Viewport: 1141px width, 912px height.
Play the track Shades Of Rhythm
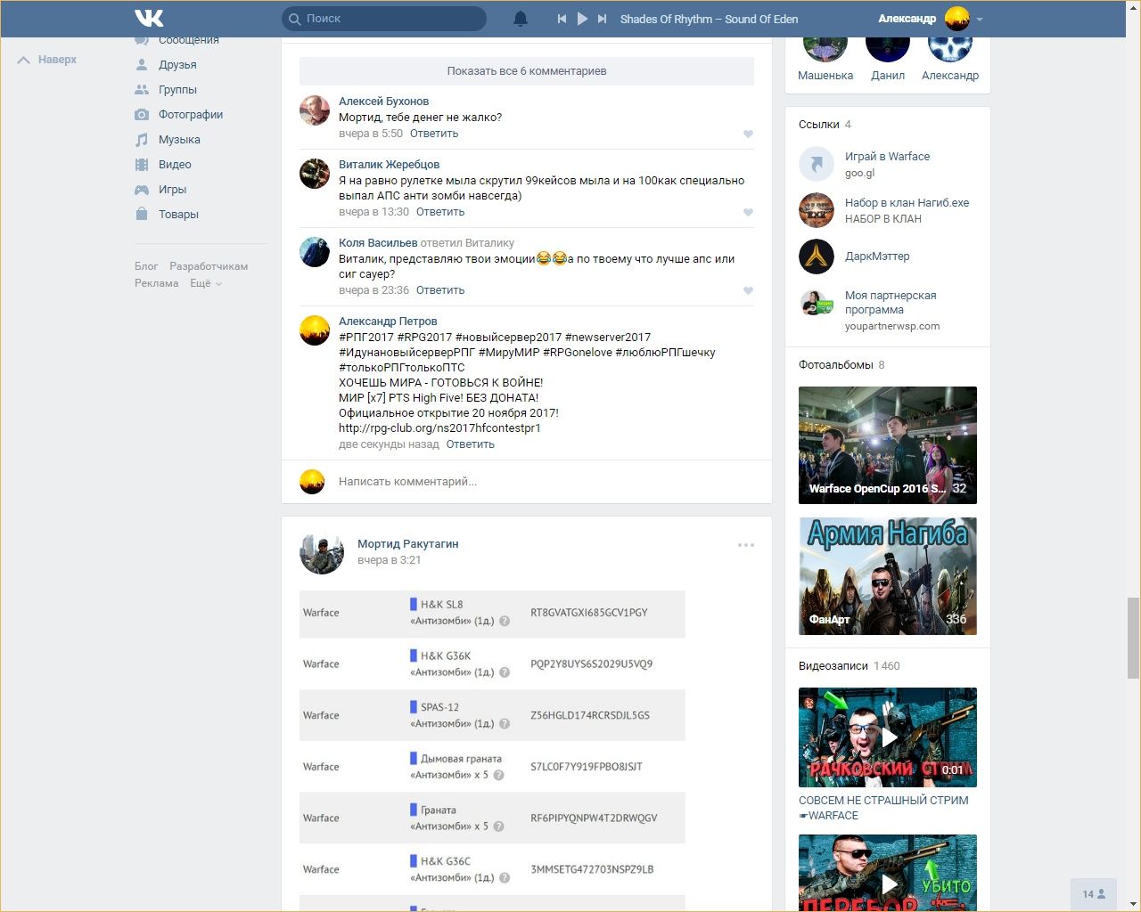pyautogui.click(x=582, y=19)
